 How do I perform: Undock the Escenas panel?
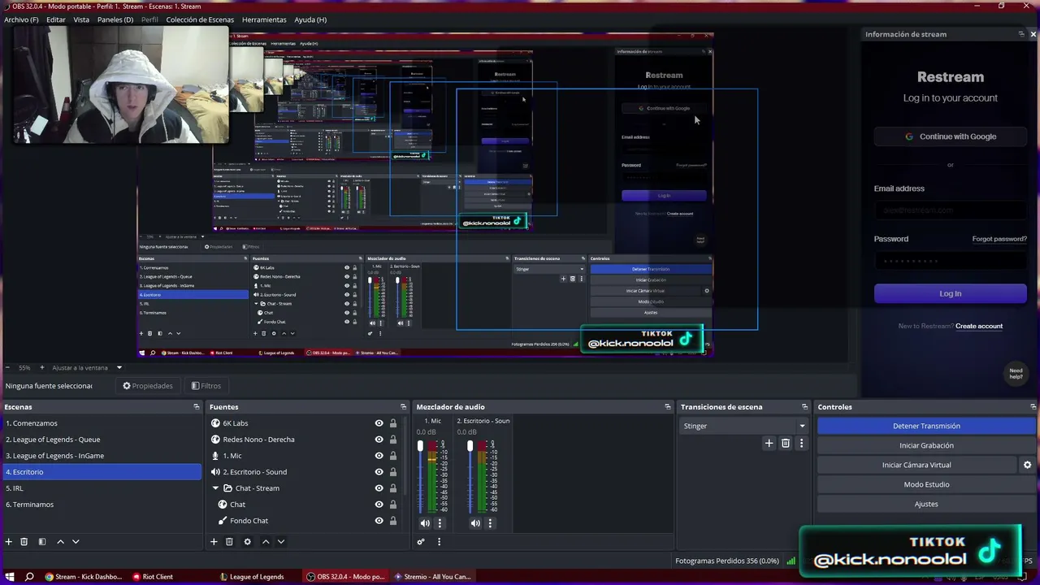tap(196, 407)
